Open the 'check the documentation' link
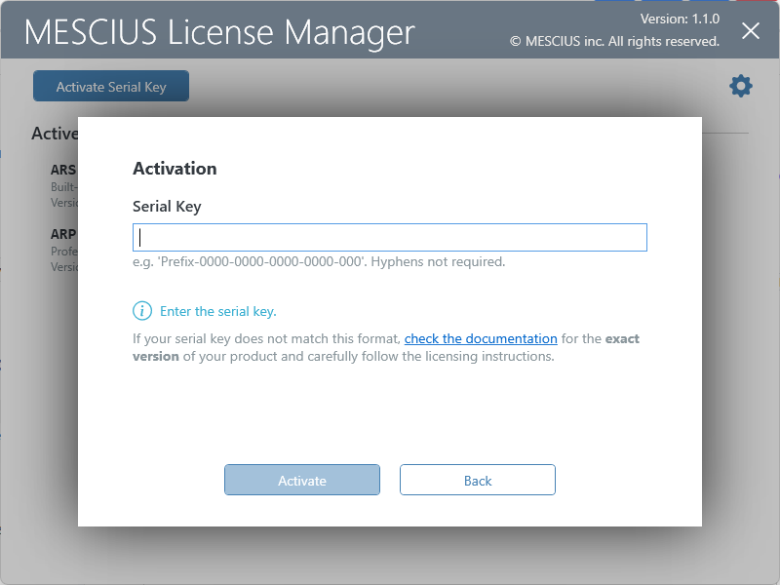The width and height of the screenshot is (780, 585). pyautogui.click(x=481, y=339)
